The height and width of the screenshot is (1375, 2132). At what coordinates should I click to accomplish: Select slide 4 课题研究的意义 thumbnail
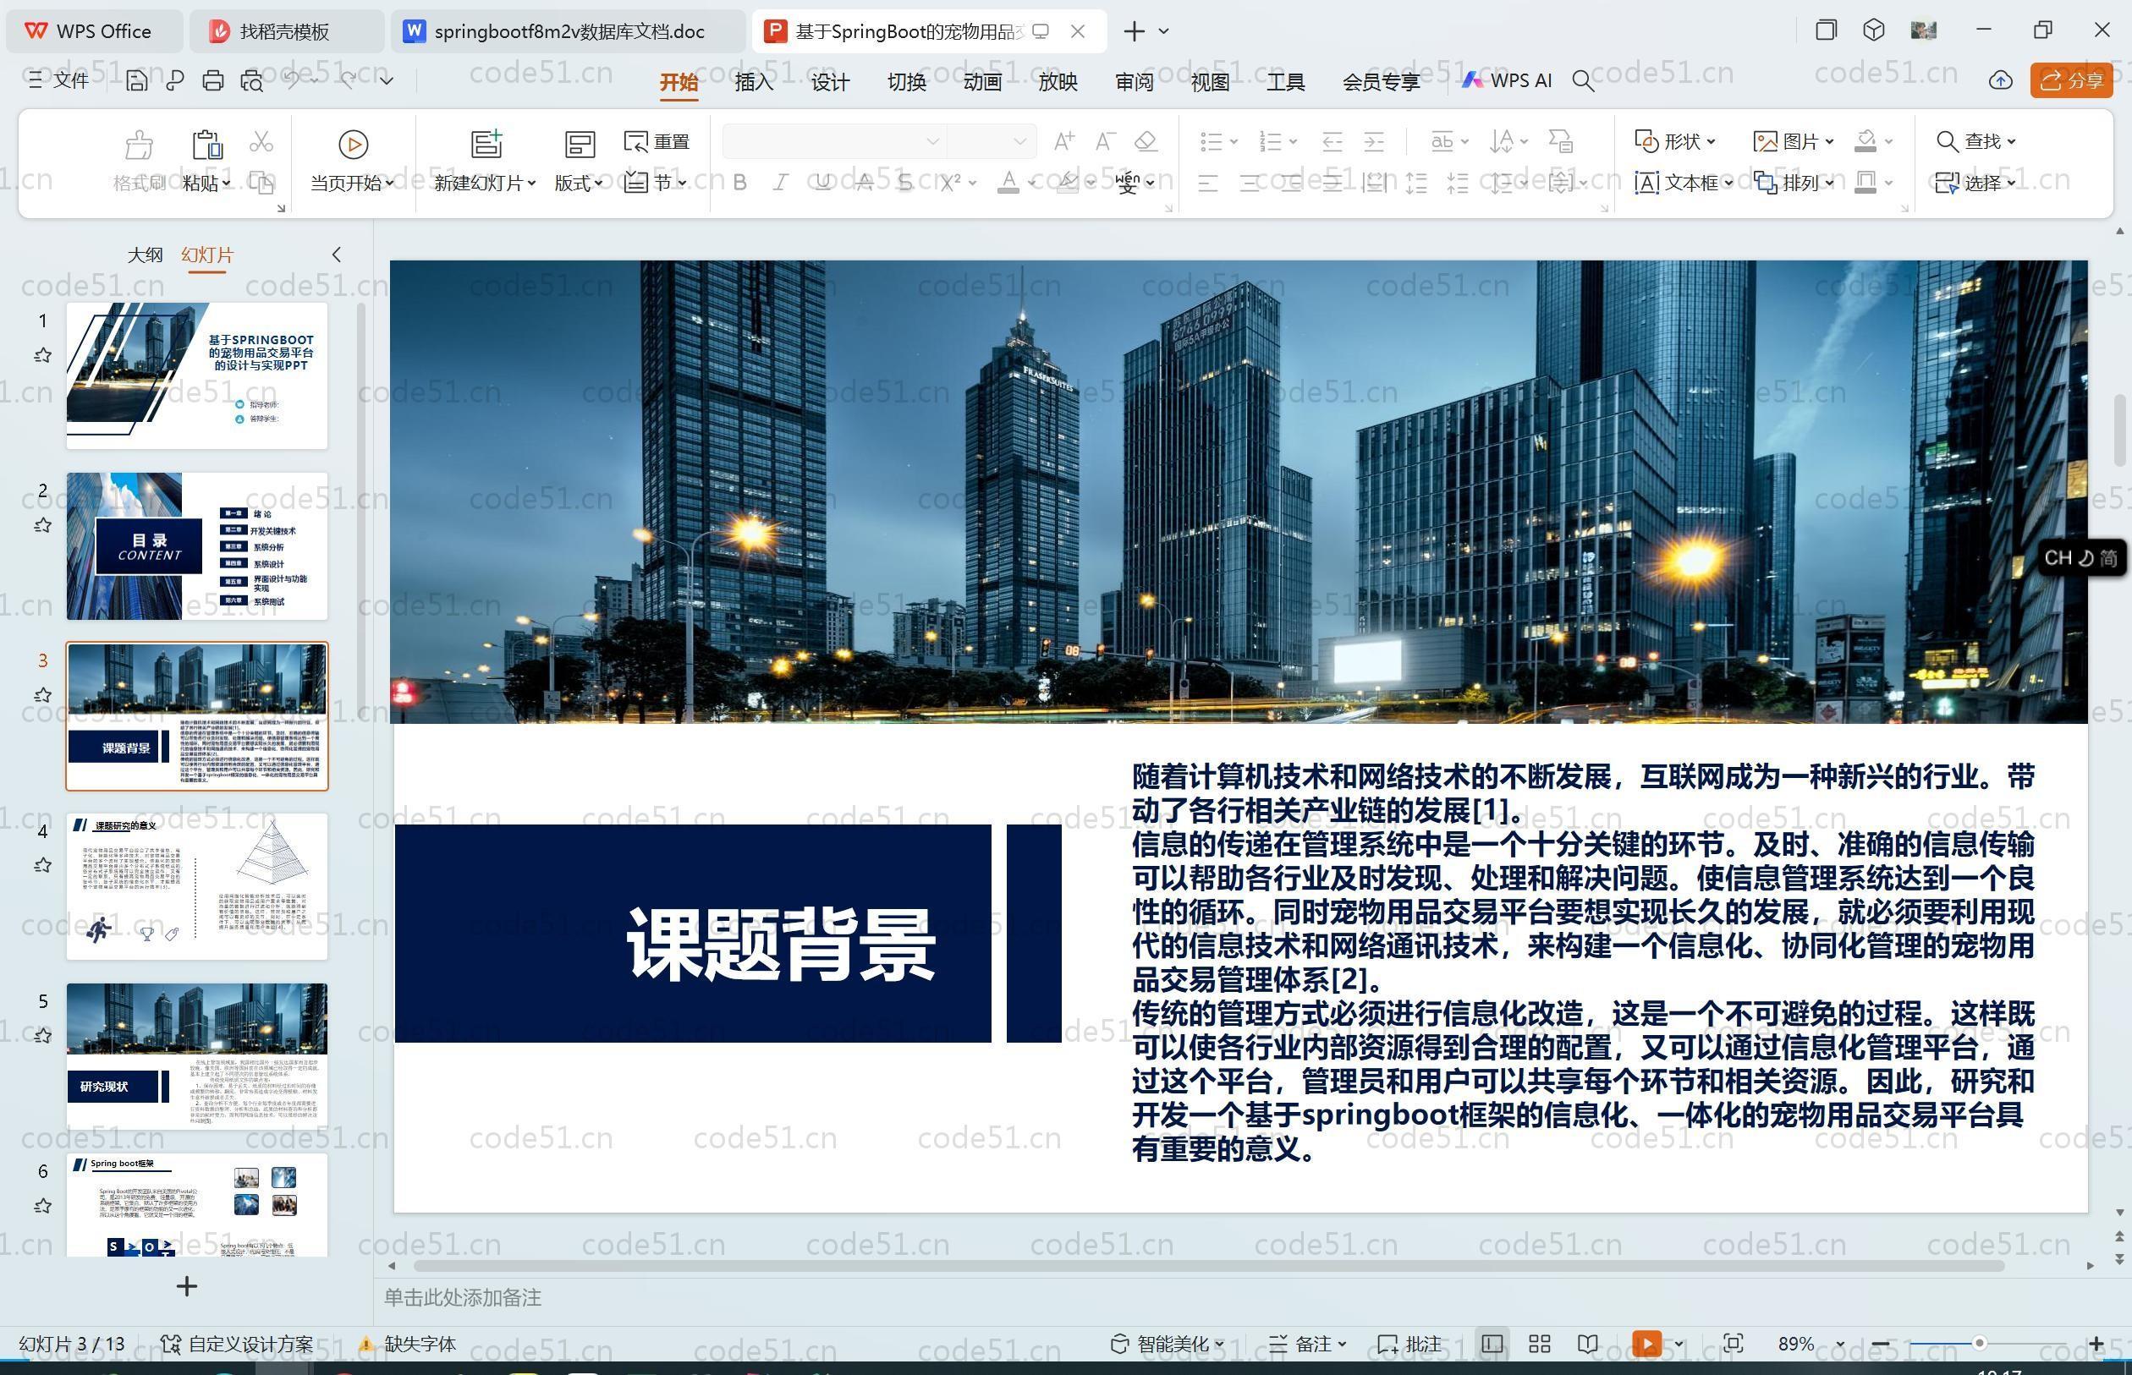point(196,886)
